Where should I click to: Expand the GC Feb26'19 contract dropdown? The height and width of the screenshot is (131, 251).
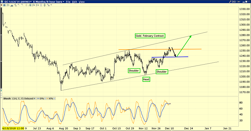tap(31, 2)
